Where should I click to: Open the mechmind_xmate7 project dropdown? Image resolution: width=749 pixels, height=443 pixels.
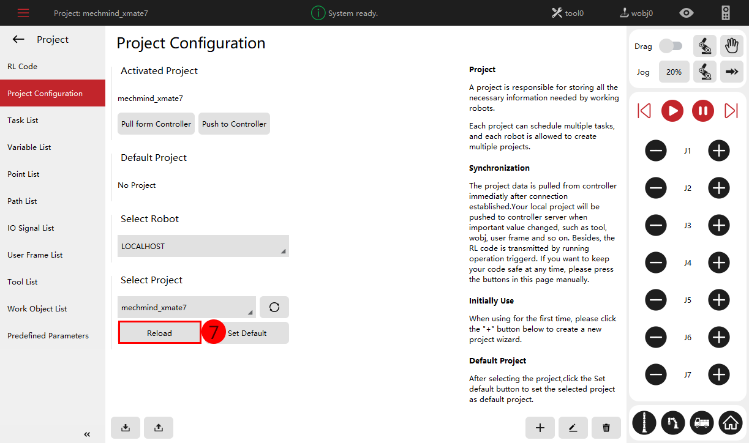pos(186,307)
